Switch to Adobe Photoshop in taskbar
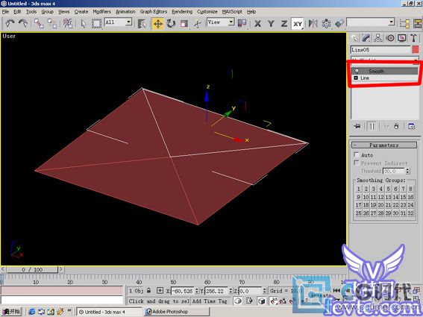 tap(169, 312)
